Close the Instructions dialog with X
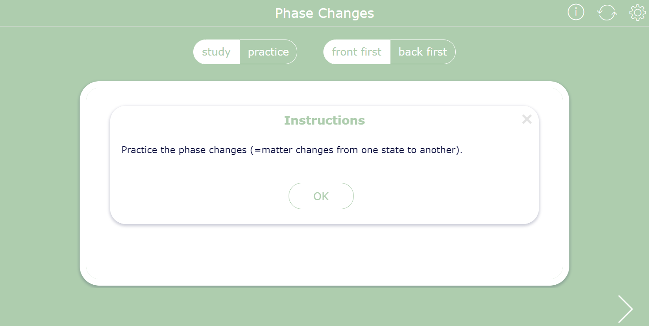This screenshot has height=326, width=649. [527, 119]
